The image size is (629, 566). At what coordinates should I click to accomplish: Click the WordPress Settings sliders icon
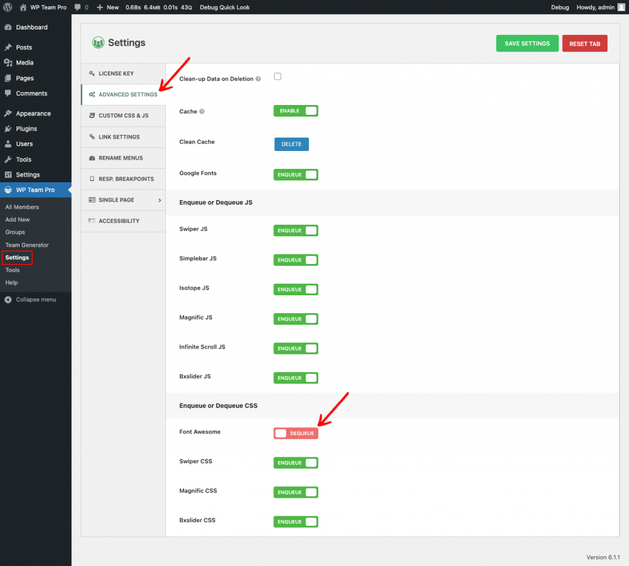point(8,175)
